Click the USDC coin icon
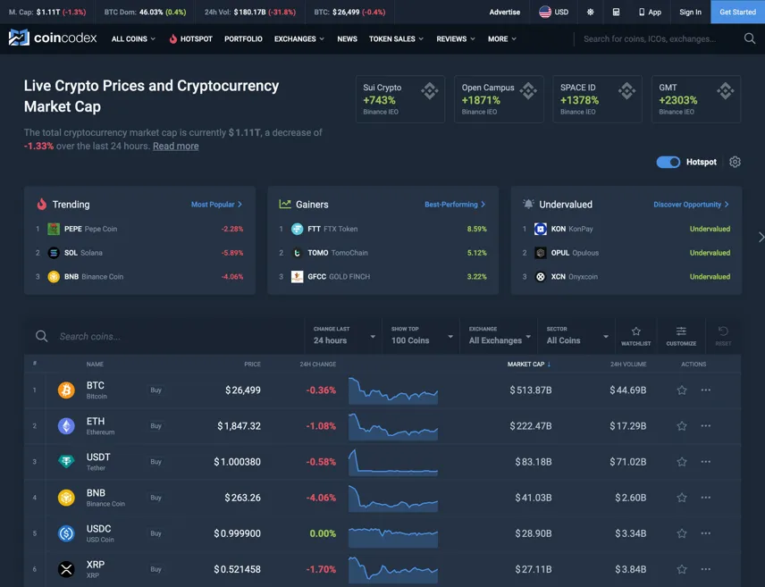The height and width of the screenshot is (587, 765). pos(66,533)
